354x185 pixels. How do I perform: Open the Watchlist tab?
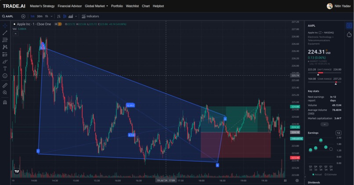point(132,6)
